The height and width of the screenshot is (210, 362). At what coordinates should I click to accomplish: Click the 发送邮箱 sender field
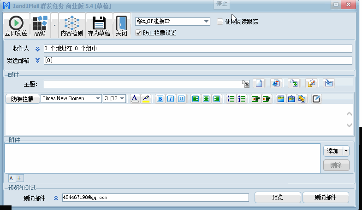[198, 61]
